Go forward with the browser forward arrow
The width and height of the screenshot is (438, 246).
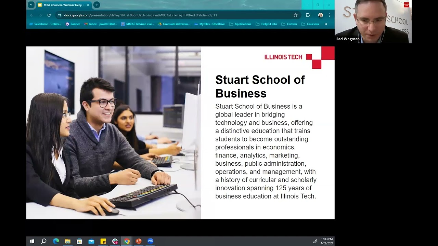coord(40,15)
